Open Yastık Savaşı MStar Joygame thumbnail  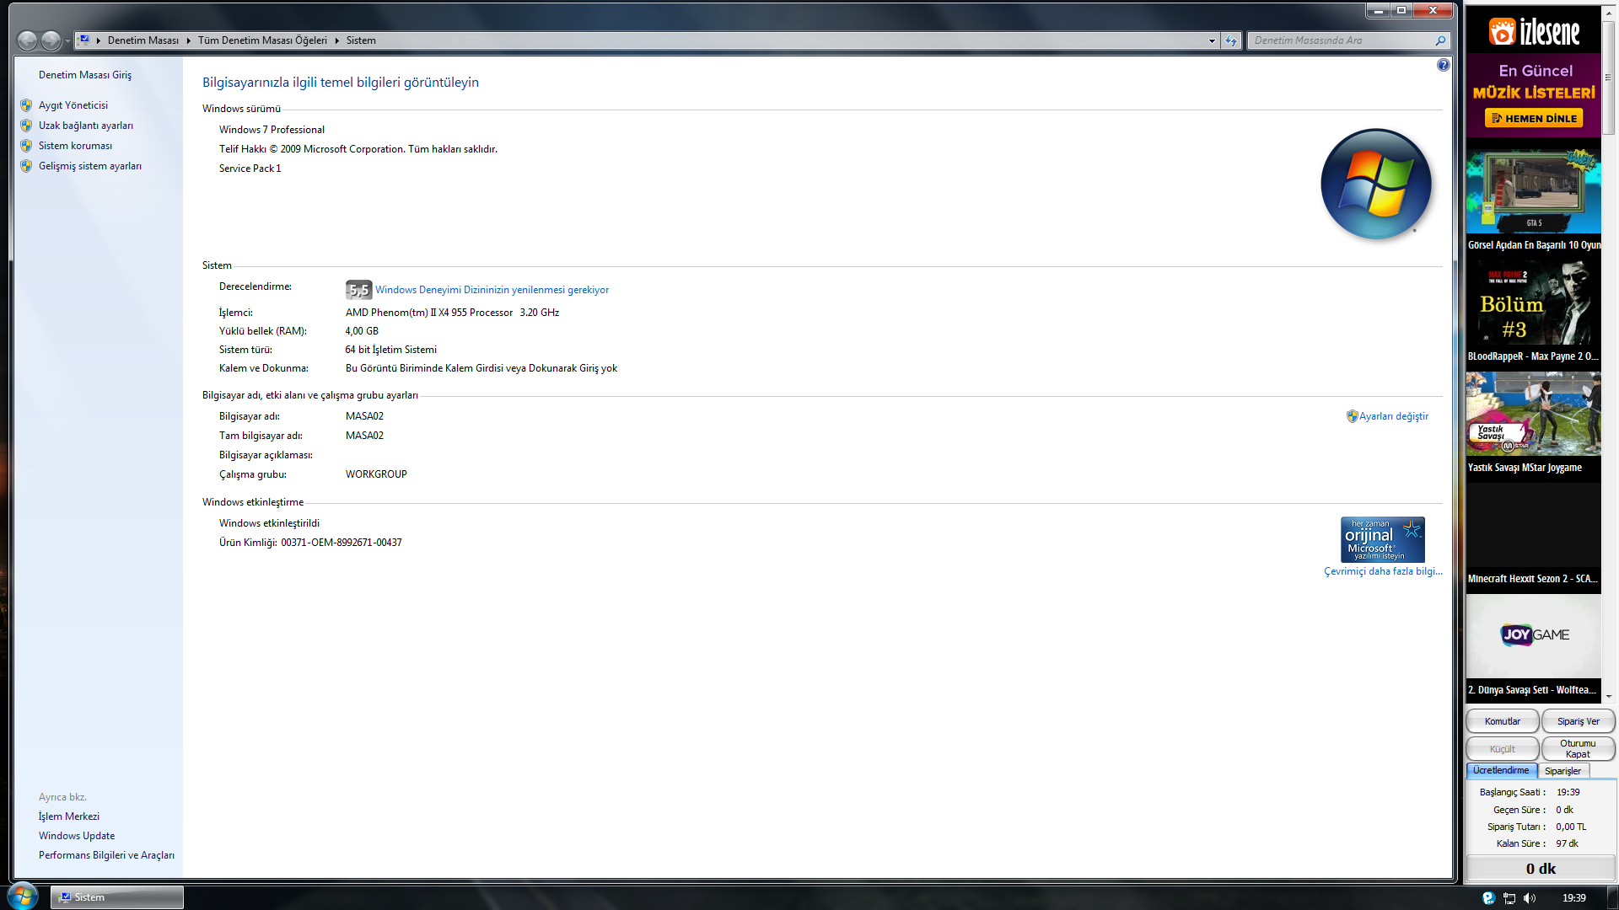(x=1533, y=415)
